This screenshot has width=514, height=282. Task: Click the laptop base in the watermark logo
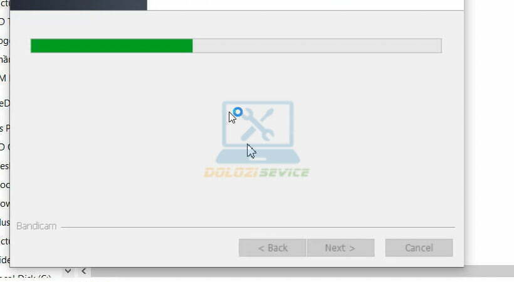[258, 157]
